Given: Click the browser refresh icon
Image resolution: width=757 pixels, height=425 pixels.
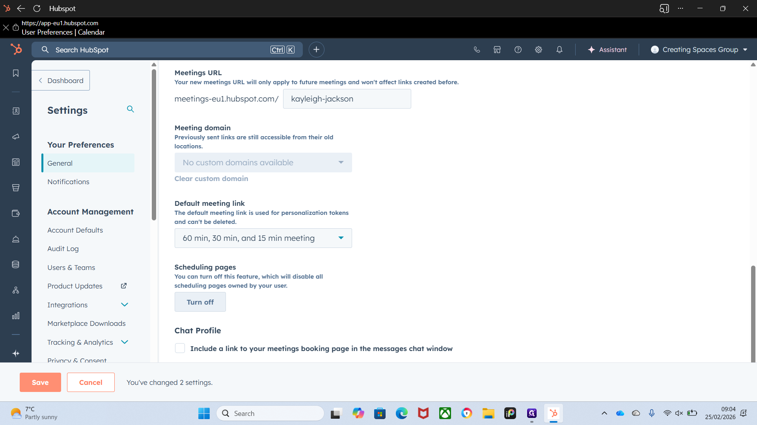Looking at the screenshot, I should click(37, 8).
